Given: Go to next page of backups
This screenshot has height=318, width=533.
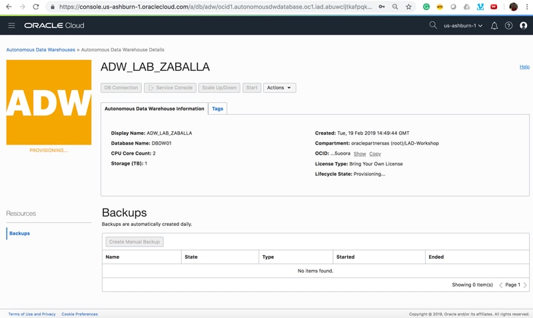Looking at the screenshot, I should (x=525, y=285).
